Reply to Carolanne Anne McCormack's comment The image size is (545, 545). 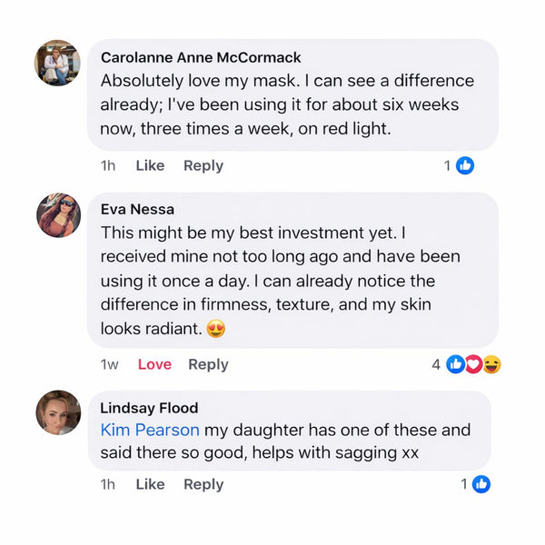click(203, 165)
